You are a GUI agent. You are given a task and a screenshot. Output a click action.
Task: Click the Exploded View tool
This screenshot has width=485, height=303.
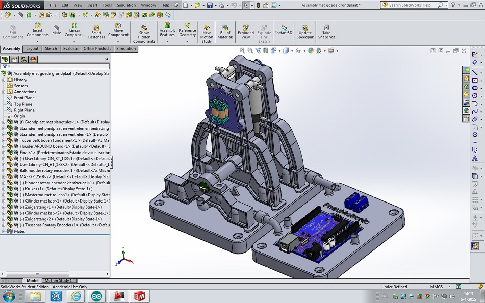246,32
